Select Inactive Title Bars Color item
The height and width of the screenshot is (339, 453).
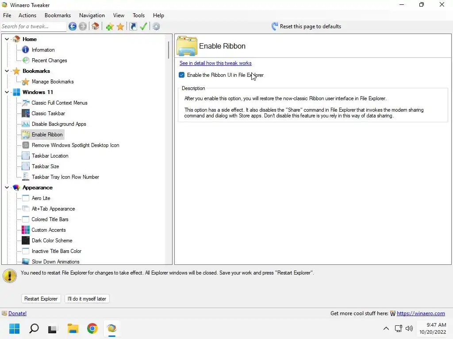56,251
